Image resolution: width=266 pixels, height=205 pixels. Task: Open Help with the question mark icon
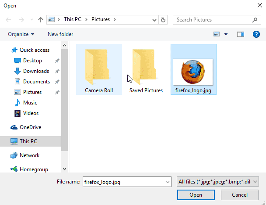(256, 34)
